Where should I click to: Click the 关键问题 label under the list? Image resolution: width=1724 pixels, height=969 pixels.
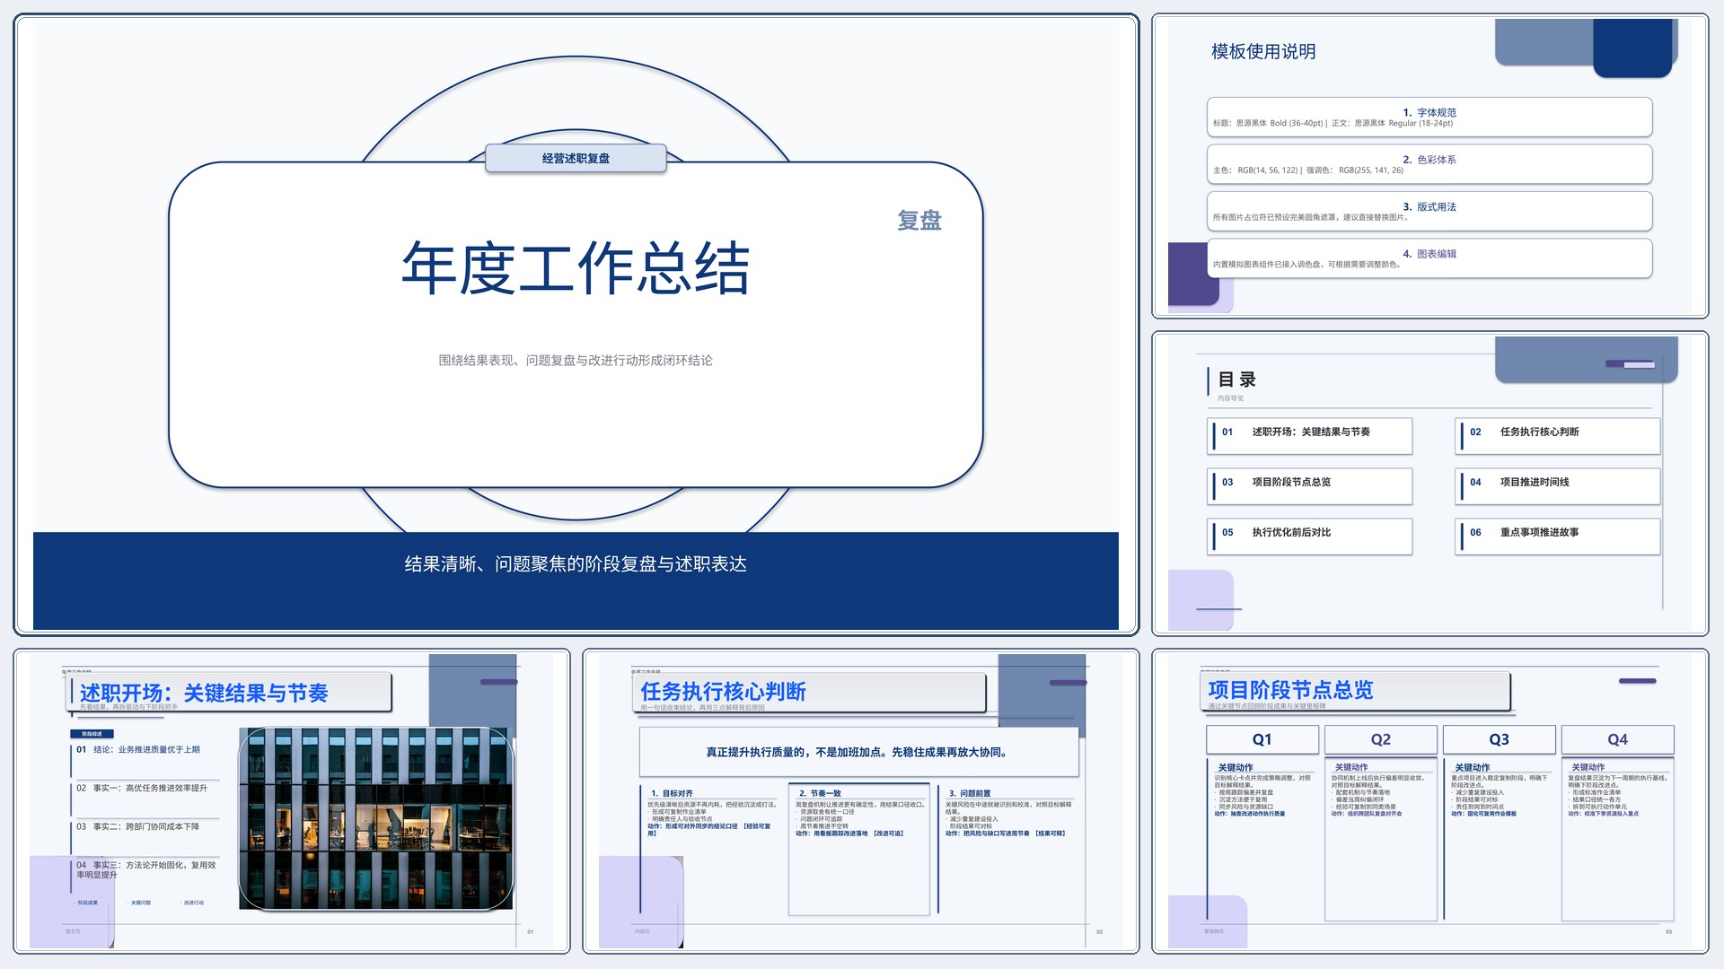click(141, 903)
